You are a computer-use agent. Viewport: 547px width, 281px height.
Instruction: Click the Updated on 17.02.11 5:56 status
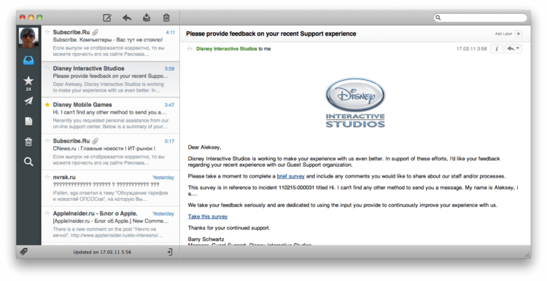point(102,252)
